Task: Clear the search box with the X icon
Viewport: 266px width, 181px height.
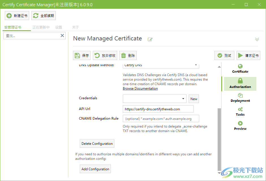Action: point(62,36)
